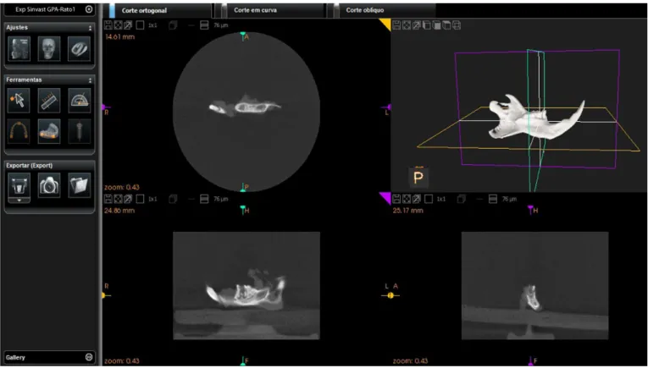Select the ruler distance measurement tool

click(49, 101)
